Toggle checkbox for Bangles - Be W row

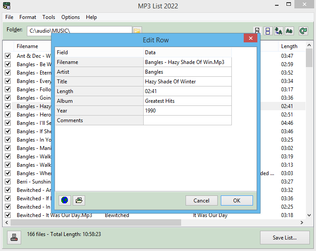[x=7, y=64]
